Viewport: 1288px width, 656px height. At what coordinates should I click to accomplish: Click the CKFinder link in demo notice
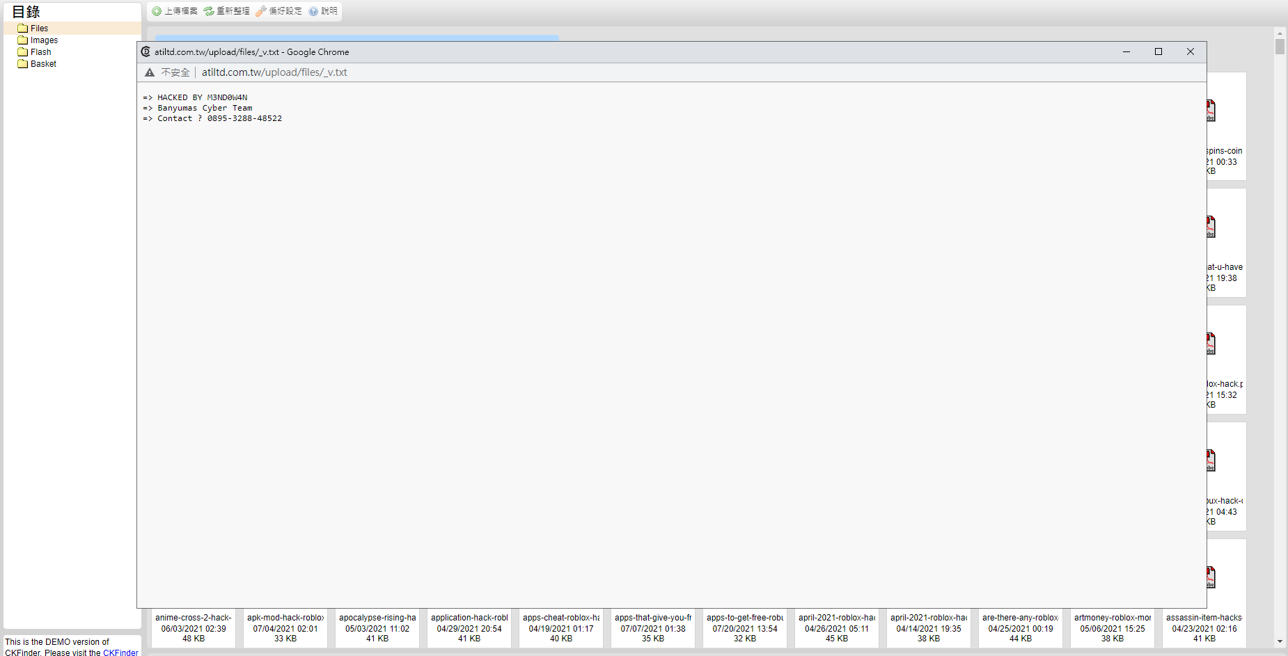120,653
